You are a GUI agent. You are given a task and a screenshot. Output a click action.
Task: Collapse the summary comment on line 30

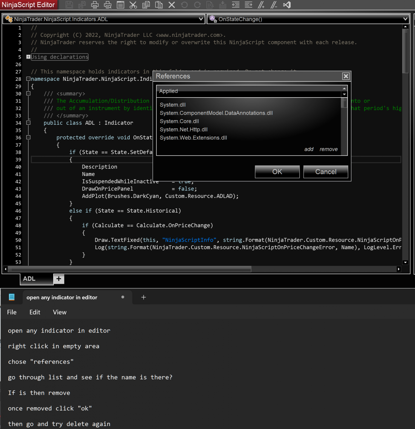(x=28, y=94)
